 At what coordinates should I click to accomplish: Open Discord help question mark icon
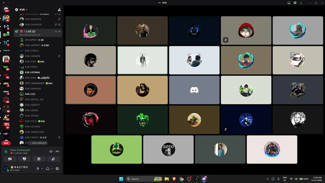[295, 3]
